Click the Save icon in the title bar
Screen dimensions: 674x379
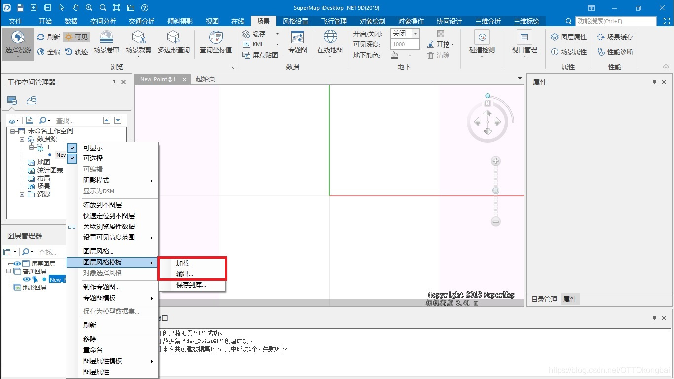tap(20, 8)
